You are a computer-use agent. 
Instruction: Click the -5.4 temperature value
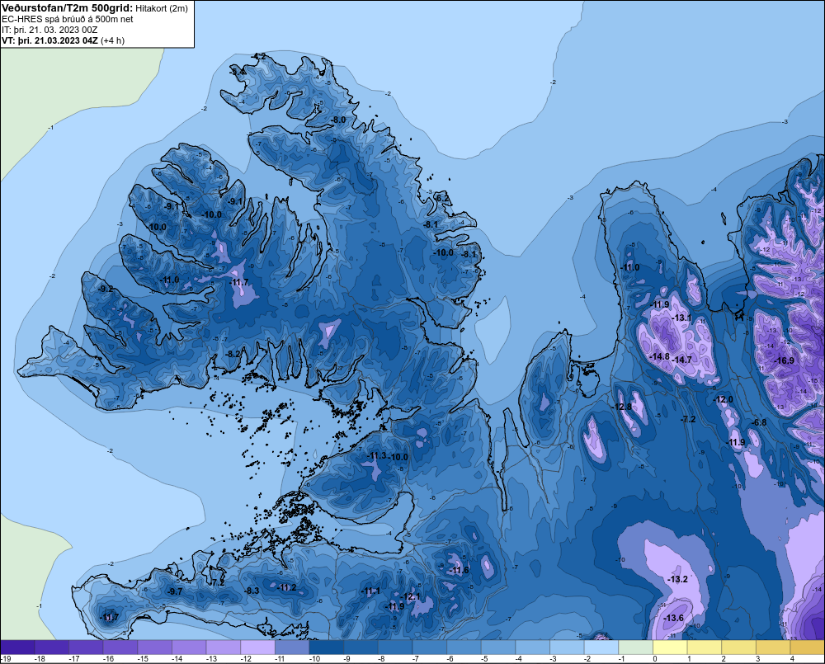pos(238,72)
